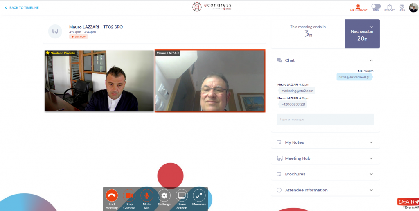Click the meeting ends countdown 3m
This screenshot has height=211, width=419.
click(x=308, y=34)
